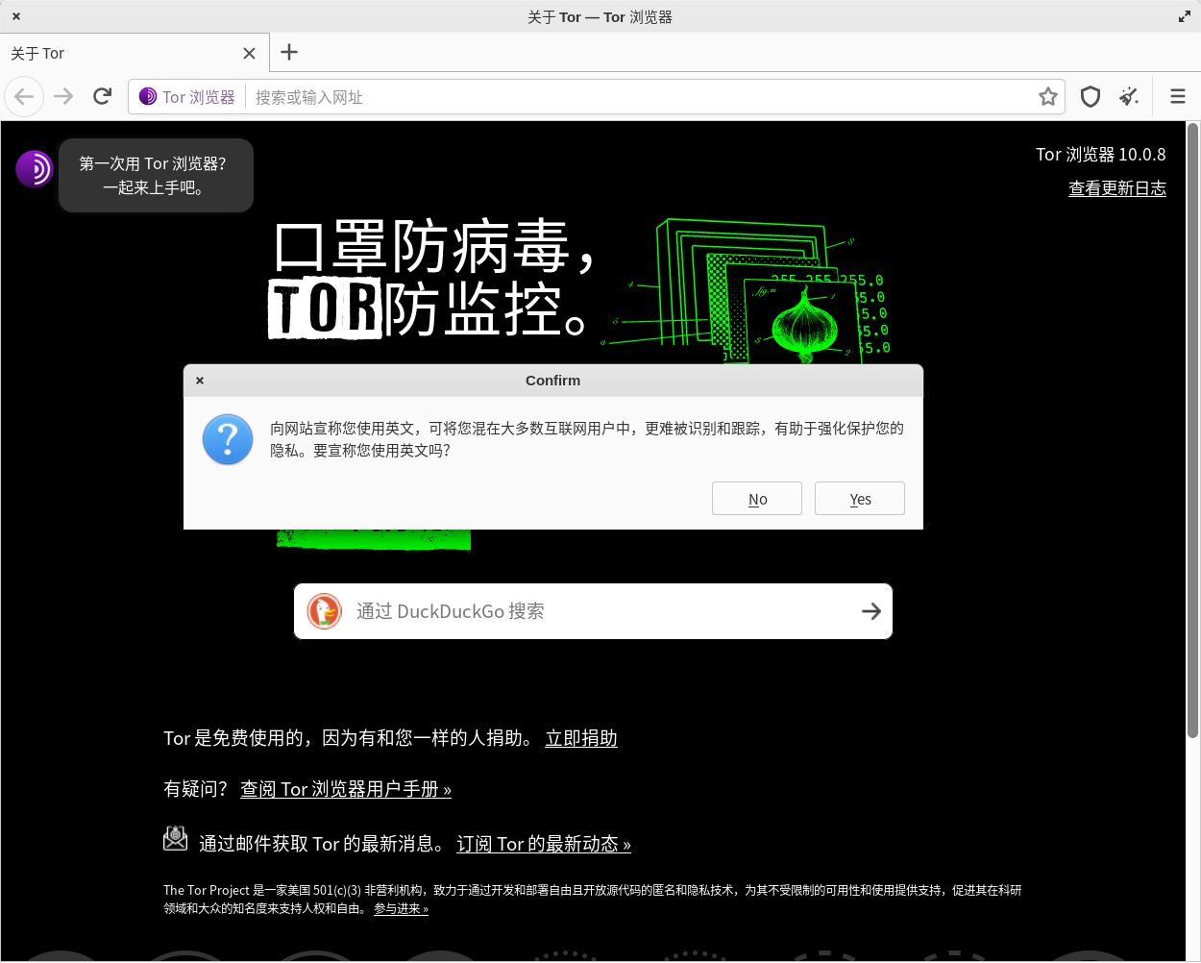
Task: Close the Confirm dialog with its X
Action: 200,381
